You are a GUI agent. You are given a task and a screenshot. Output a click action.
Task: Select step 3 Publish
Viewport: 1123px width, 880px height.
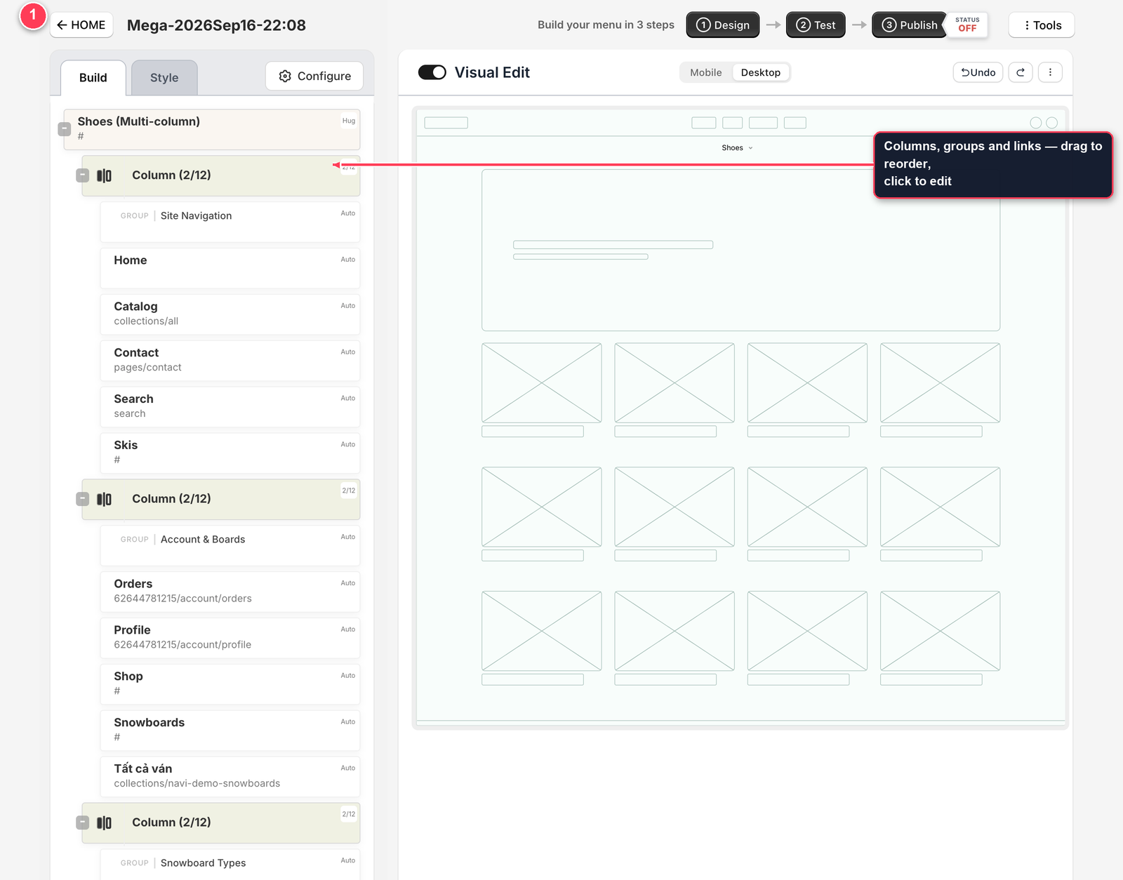point(910,25)
